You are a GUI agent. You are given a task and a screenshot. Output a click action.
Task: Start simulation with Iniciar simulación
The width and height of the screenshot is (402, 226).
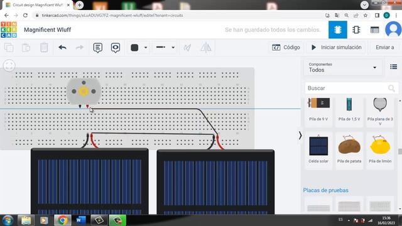[x=336, y=48]
